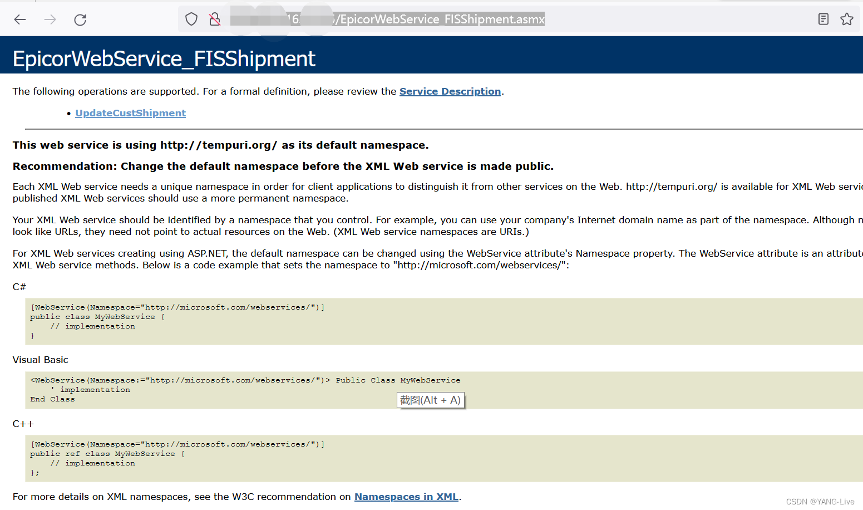Image resolution: width=863 pixels, height=510 pixels.
Task: Open the UpdateCustShipment operation link
Action: 131,113
